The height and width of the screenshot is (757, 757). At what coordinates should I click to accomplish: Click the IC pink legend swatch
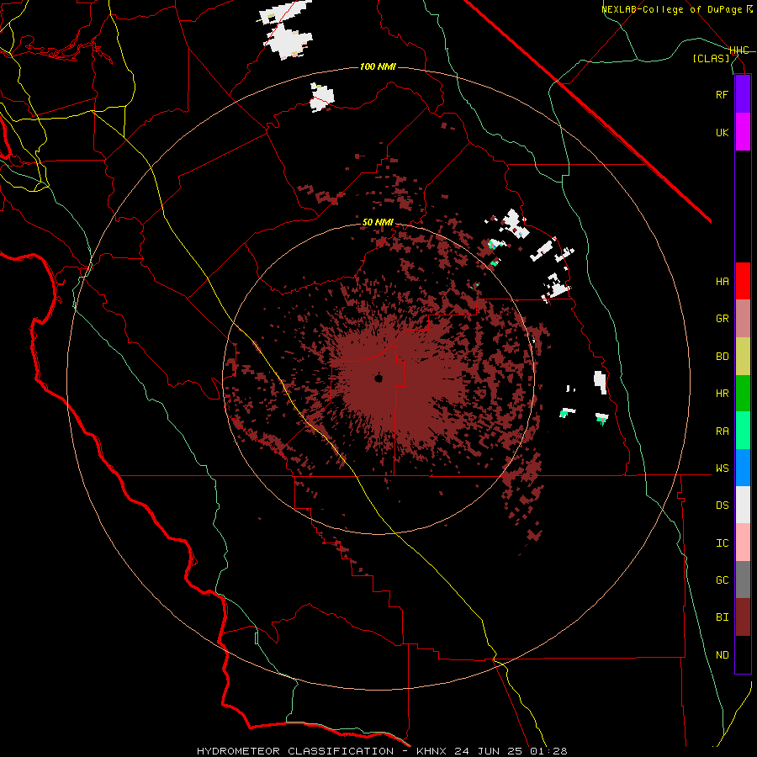coord(743,543)
